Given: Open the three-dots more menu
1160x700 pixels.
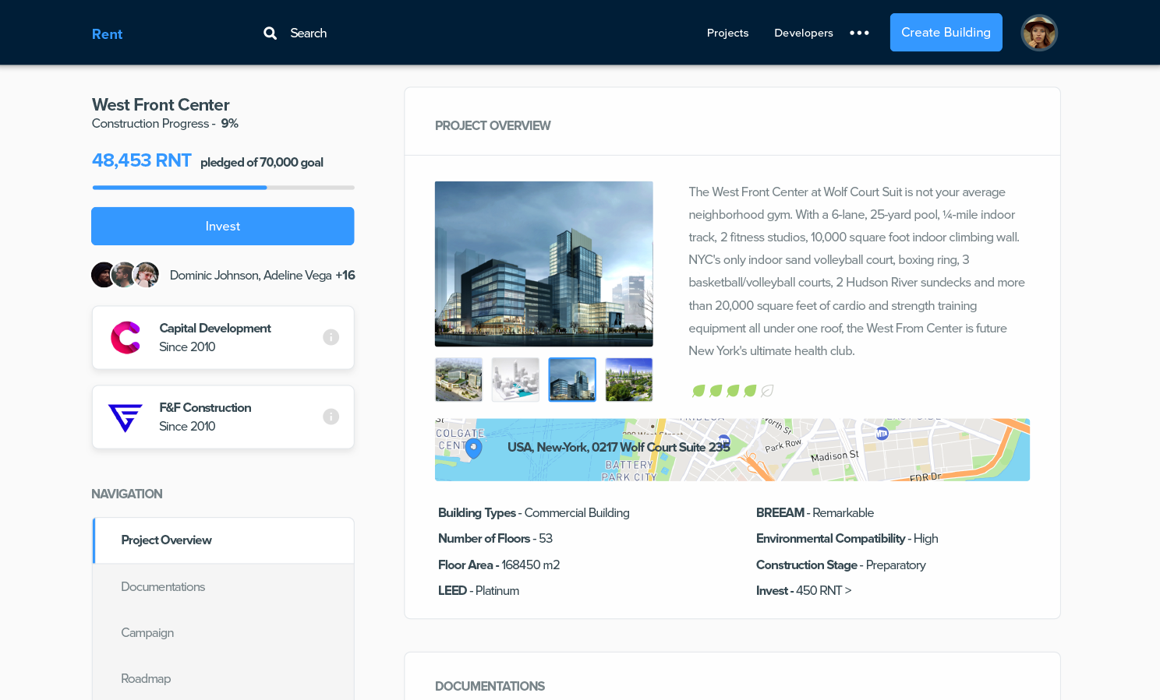Looking at the screenshot, I should tap(859, 33).
